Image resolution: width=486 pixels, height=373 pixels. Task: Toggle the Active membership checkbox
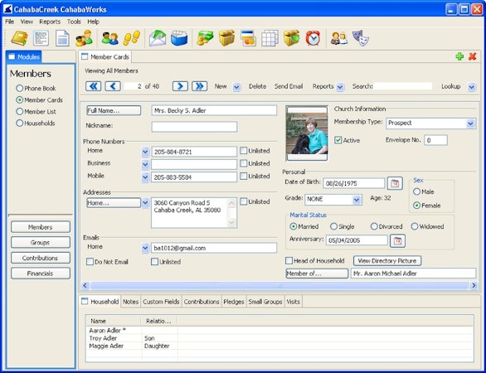coord(338,140)
